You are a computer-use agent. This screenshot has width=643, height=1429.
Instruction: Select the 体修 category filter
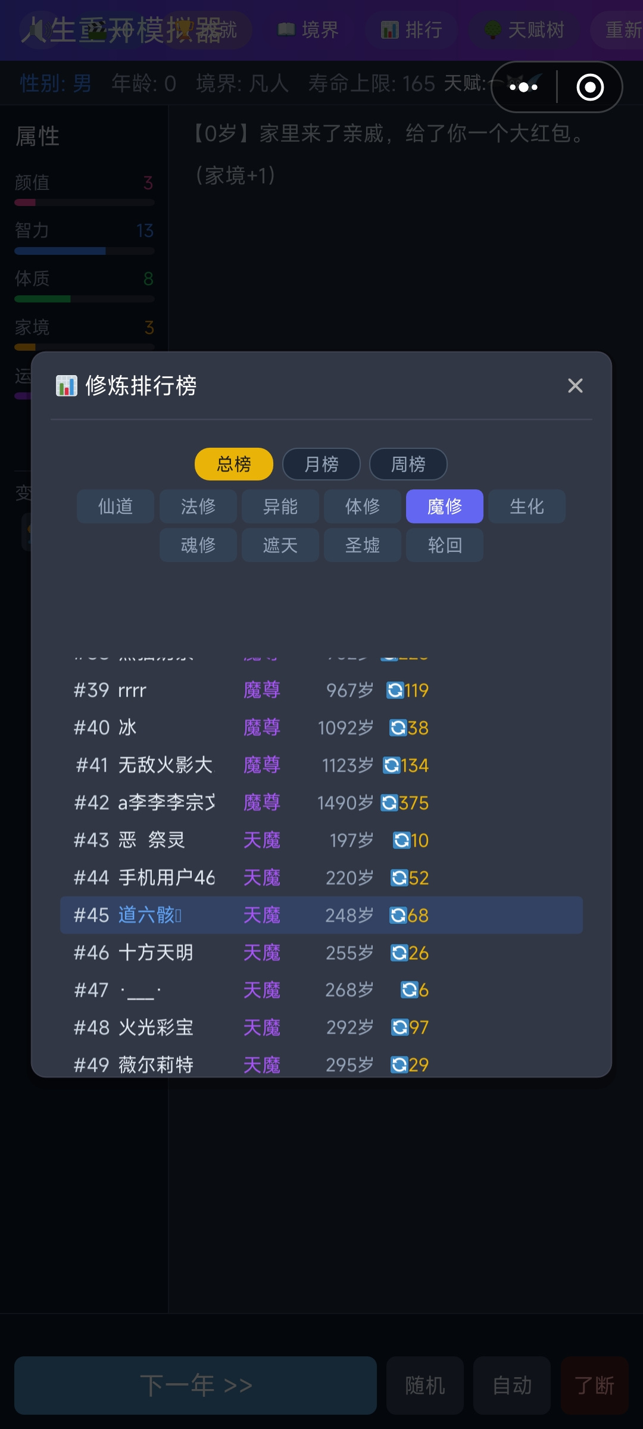click(x=363, y=507)
